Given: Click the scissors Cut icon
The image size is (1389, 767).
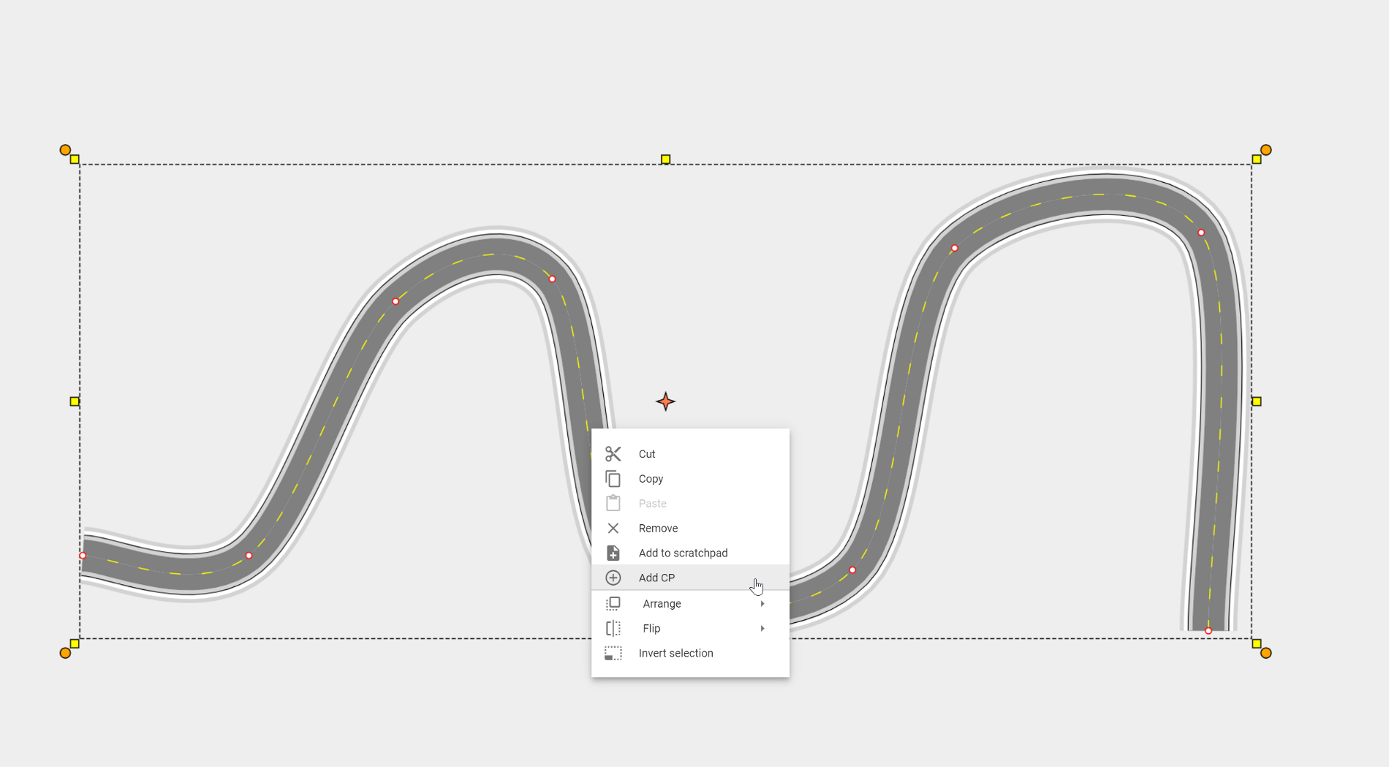Looking at the screenshot, I should click(613, 454).
